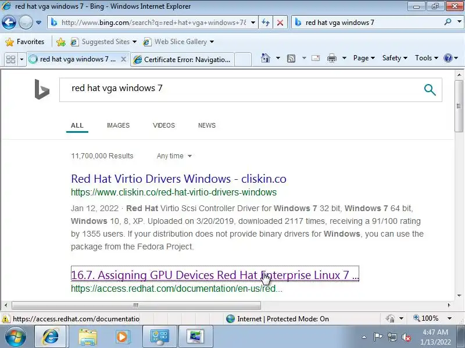Expand the address bar history dropdown
The width and height of the screenshot is (465, 348).
coord(253,23)
